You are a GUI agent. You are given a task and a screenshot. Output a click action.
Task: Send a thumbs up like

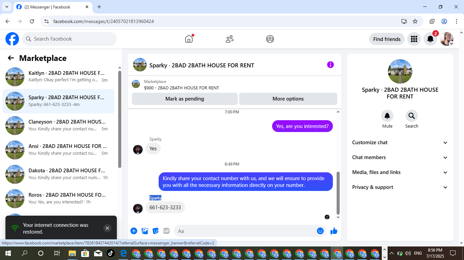pos(334,231)
